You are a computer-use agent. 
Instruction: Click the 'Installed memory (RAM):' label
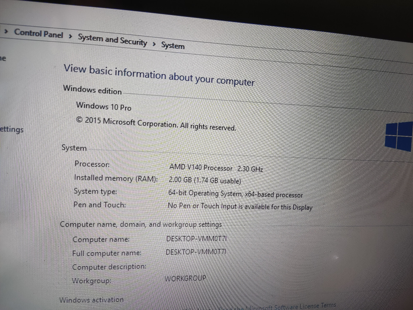[116, 178]
